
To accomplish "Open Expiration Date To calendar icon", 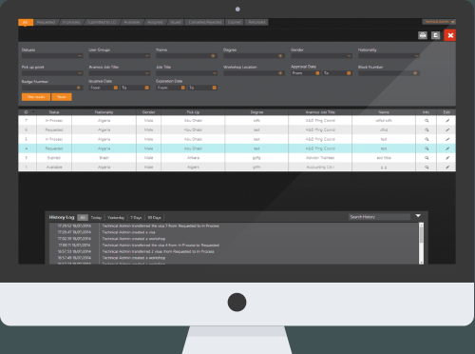I will 215,88.
